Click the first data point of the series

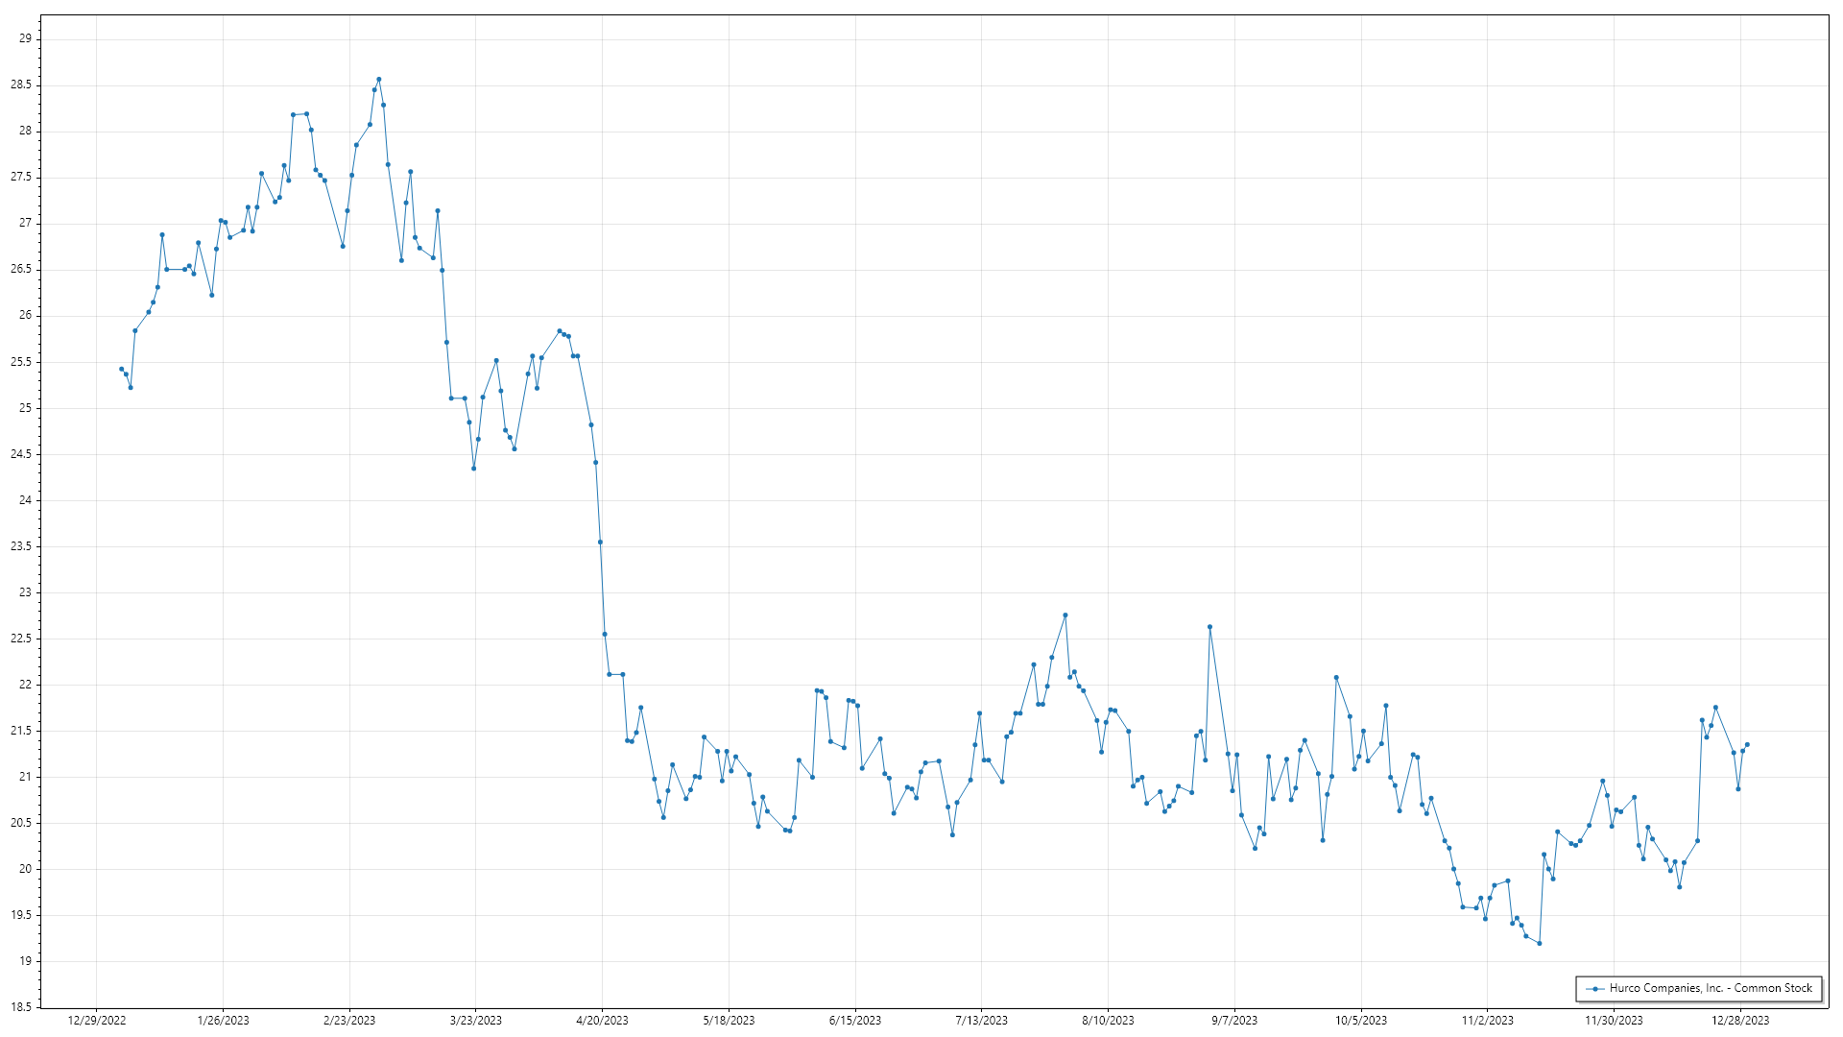(121, 369)
